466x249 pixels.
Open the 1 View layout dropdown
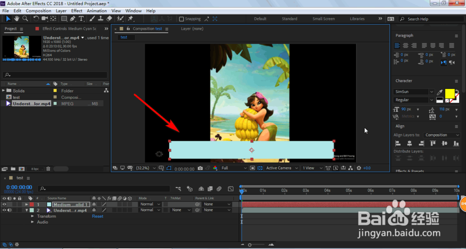[312, 168]
